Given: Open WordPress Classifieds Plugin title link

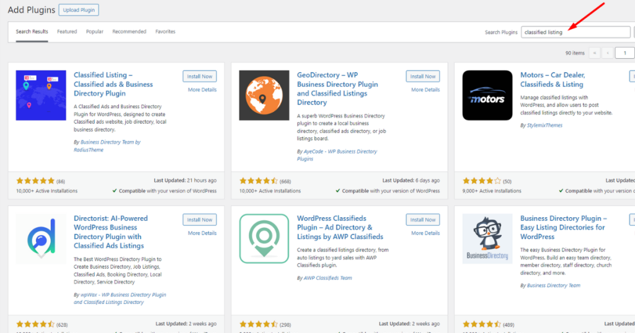Looking at the screenshot, I should (340, 228).
